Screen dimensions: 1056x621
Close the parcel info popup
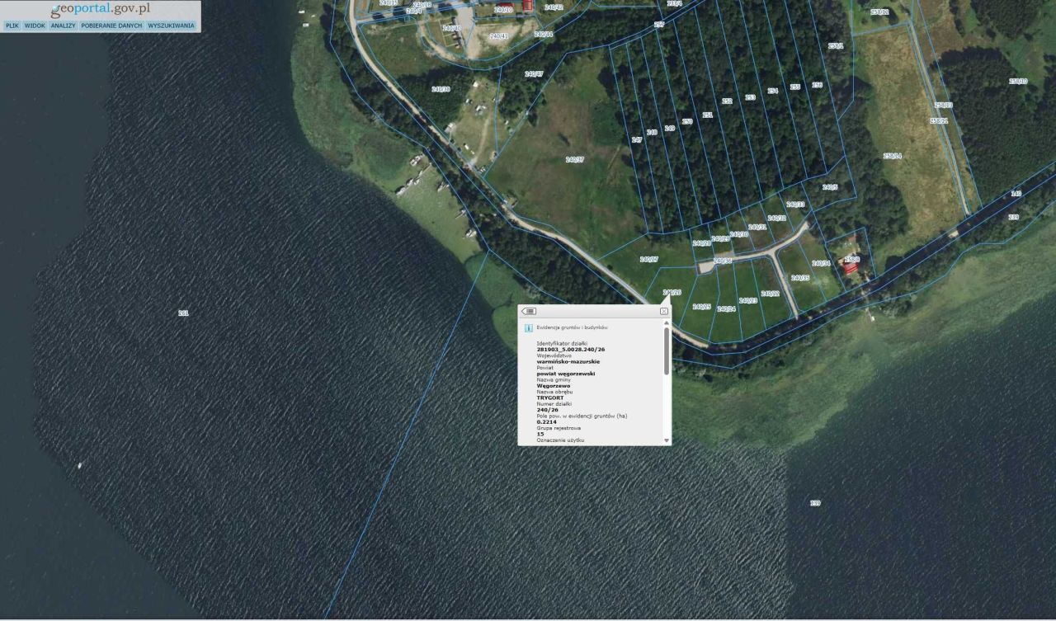(x=663, y=312)
